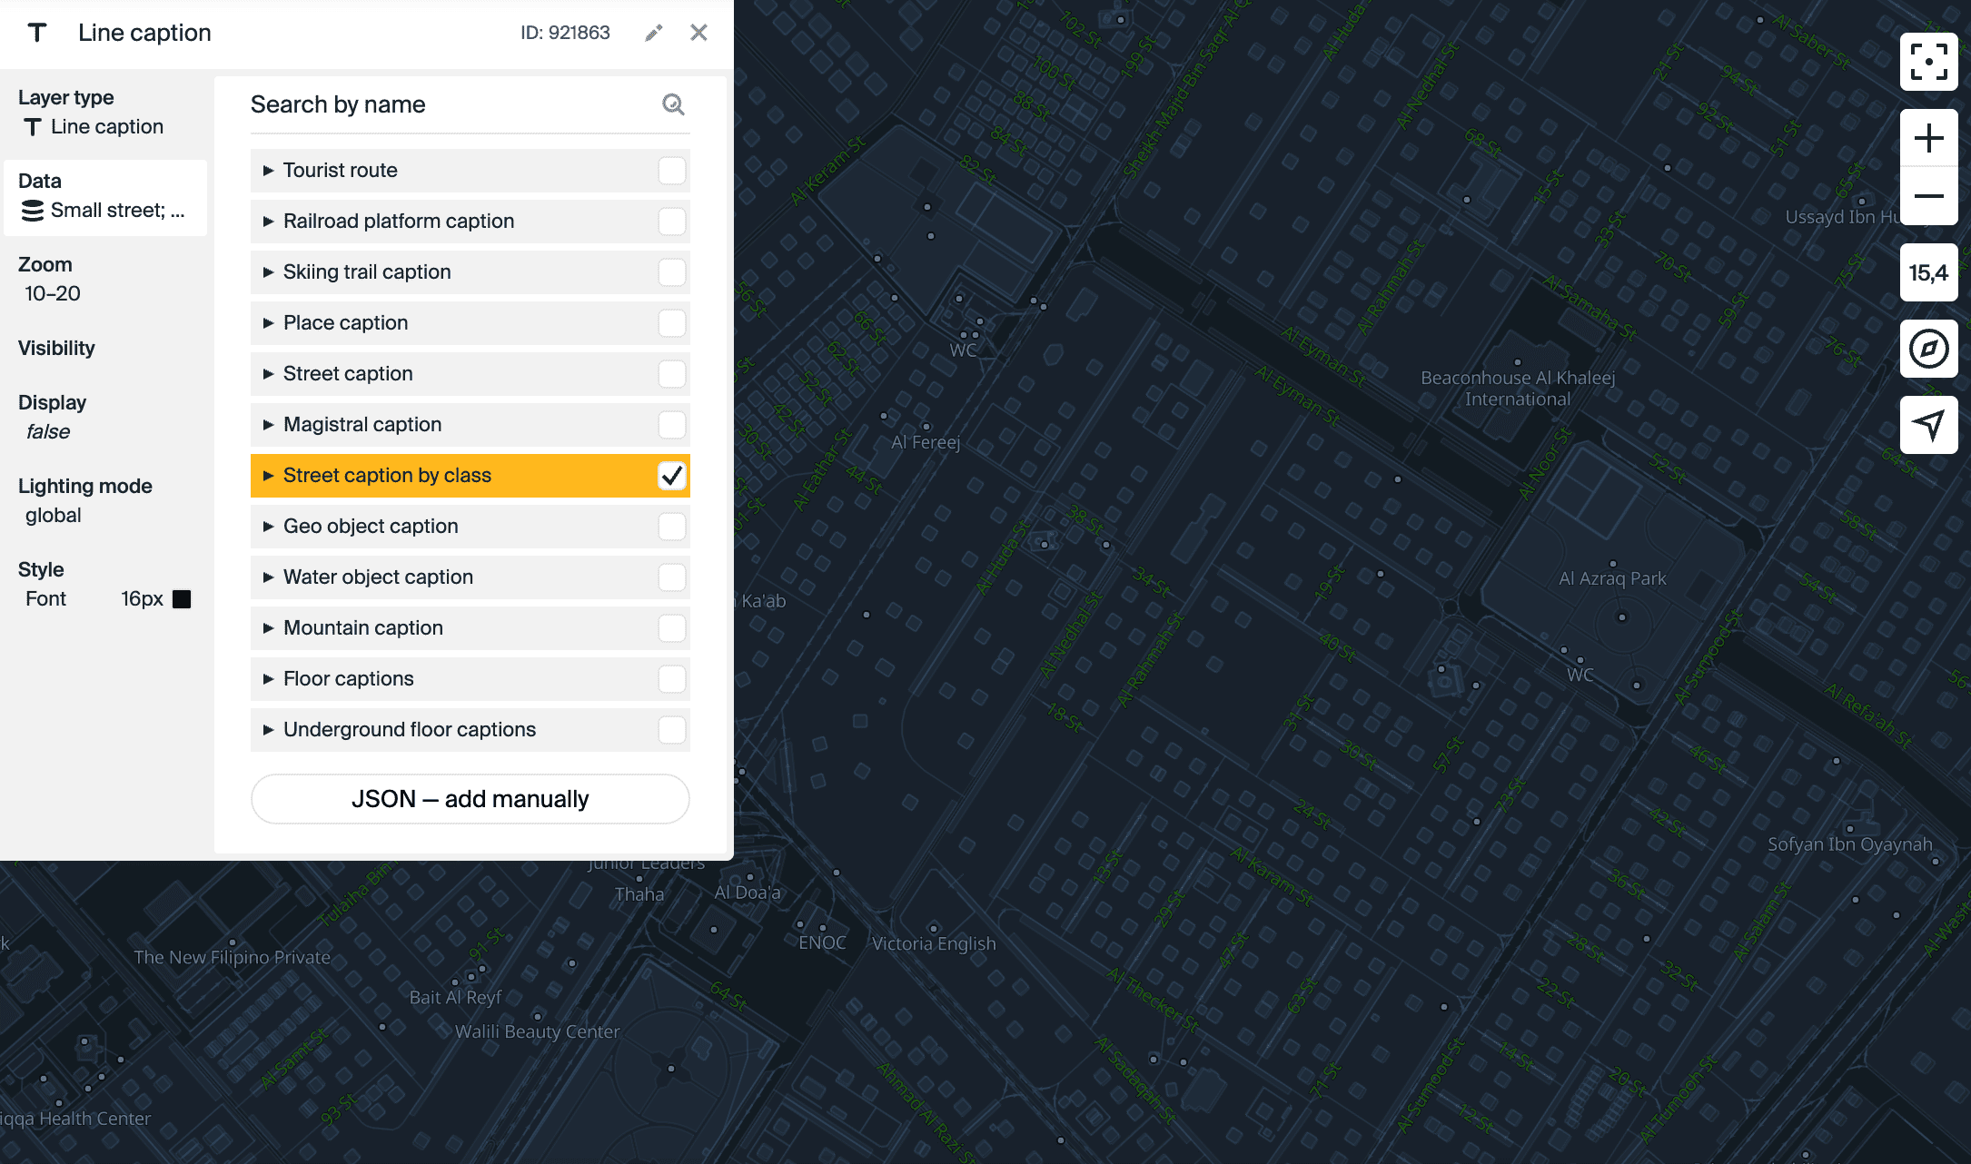Click JSON — add manually button
Screen dimensions: 1971x1164
[x=470, y=799]
